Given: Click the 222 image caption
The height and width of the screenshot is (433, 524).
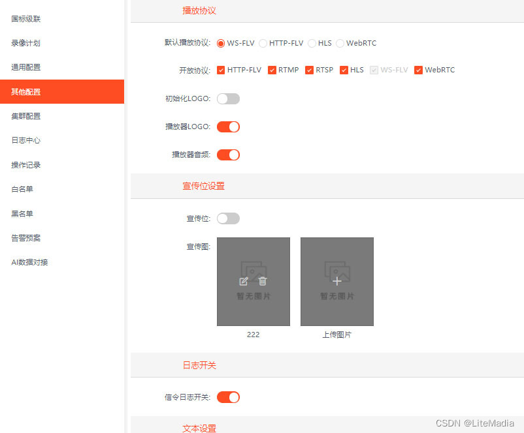Looking at the screenshot, I should point(254,335).
